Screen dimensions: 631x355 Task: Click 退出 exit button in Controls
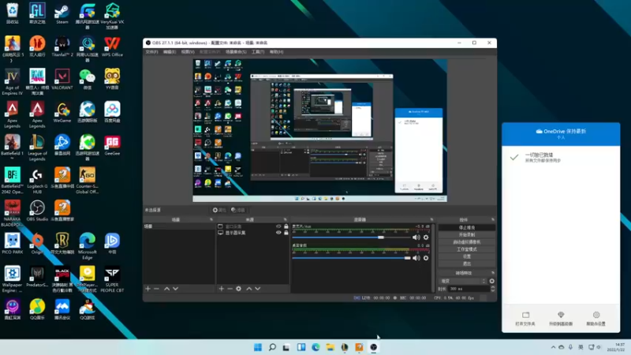tap(467, 263)
